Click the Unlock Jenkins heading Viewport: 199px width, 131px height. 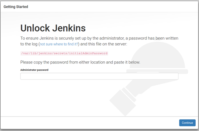click(53, 28)
